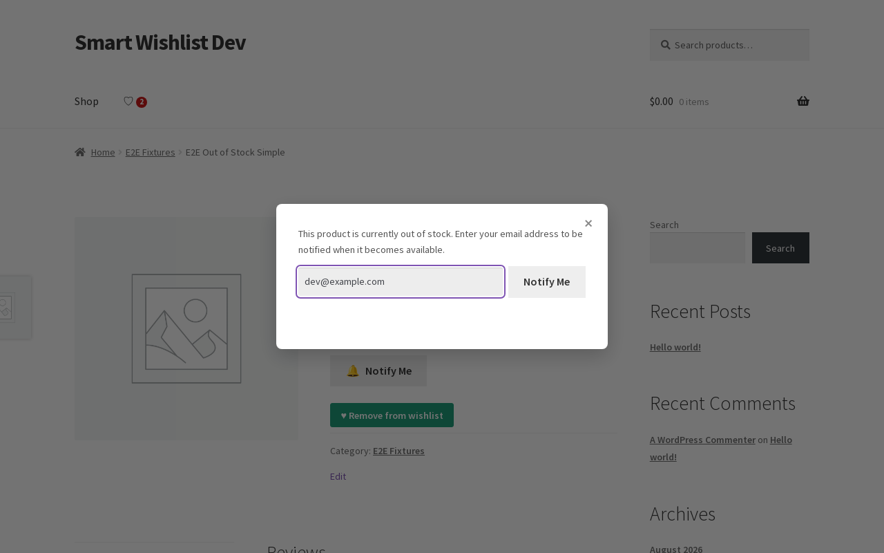Viewport: 884px width, 553px height.
Task: Click the dark sidebar Search button
Action: coord(780,247)
